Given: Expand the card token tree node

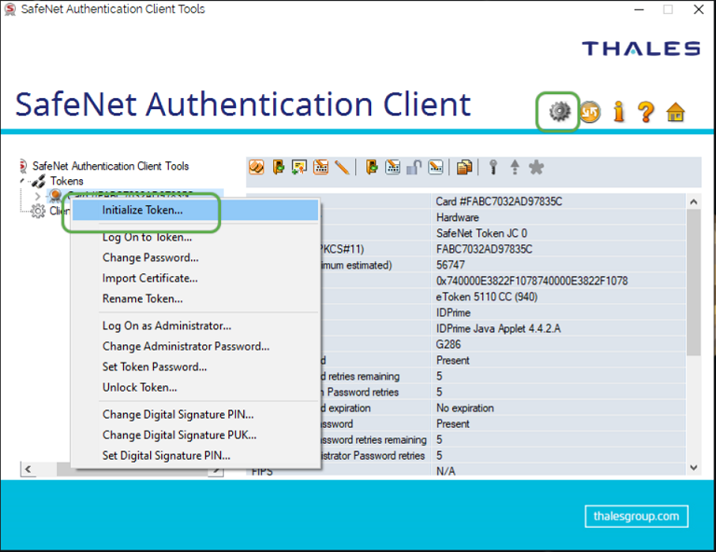Looking at the screenshot, I should click(x=37, y=197).
